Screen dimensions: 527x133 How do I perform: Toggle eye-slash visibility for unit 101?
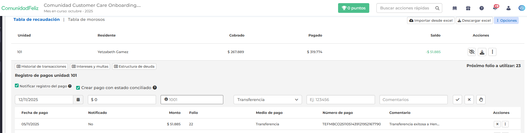coord(472,52)
